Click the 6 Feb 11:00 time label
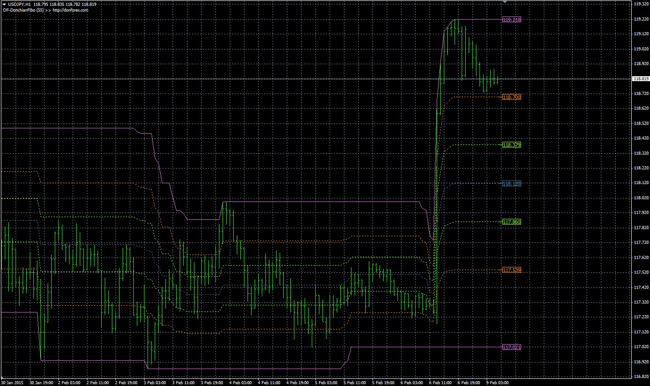Image resolution: width=650 pixels, height=386 pixels. [440, 382]
